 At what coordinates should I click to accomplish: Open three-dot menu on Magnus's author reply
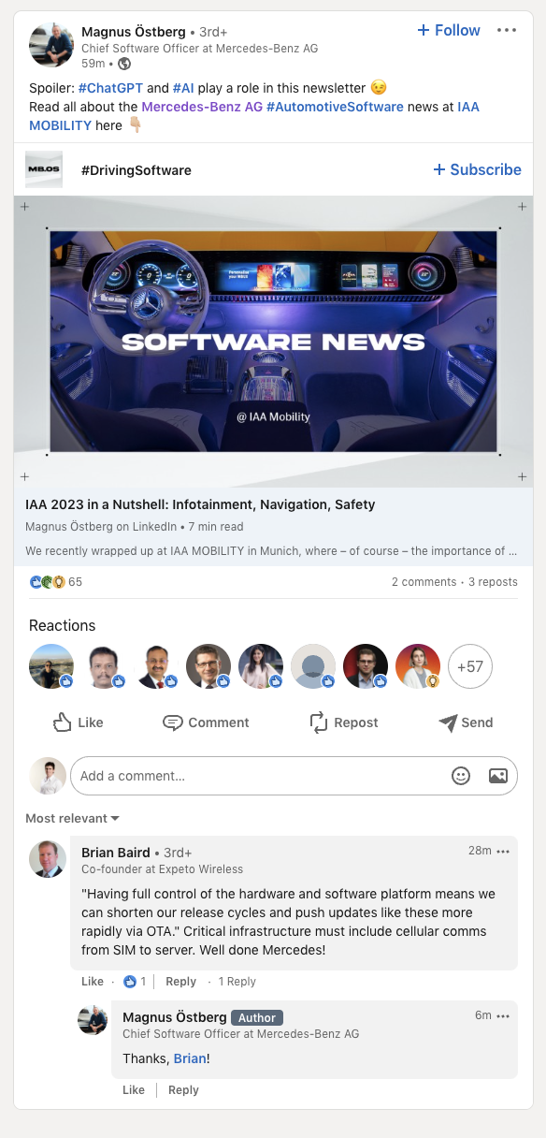503,1016
